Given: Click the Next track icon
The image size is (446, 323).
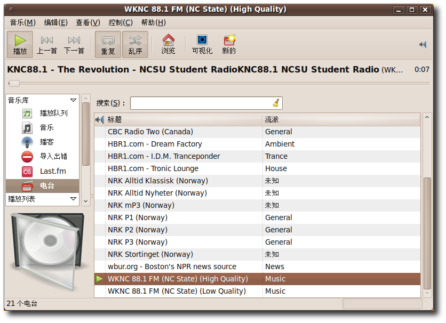Looking at the screenshot, I should pos(74,44).
